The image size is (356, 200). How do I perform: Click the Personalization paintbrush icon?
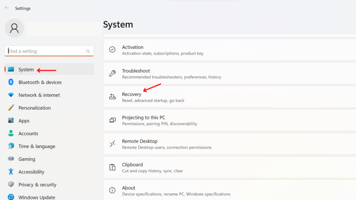click(x=11, y=108)
